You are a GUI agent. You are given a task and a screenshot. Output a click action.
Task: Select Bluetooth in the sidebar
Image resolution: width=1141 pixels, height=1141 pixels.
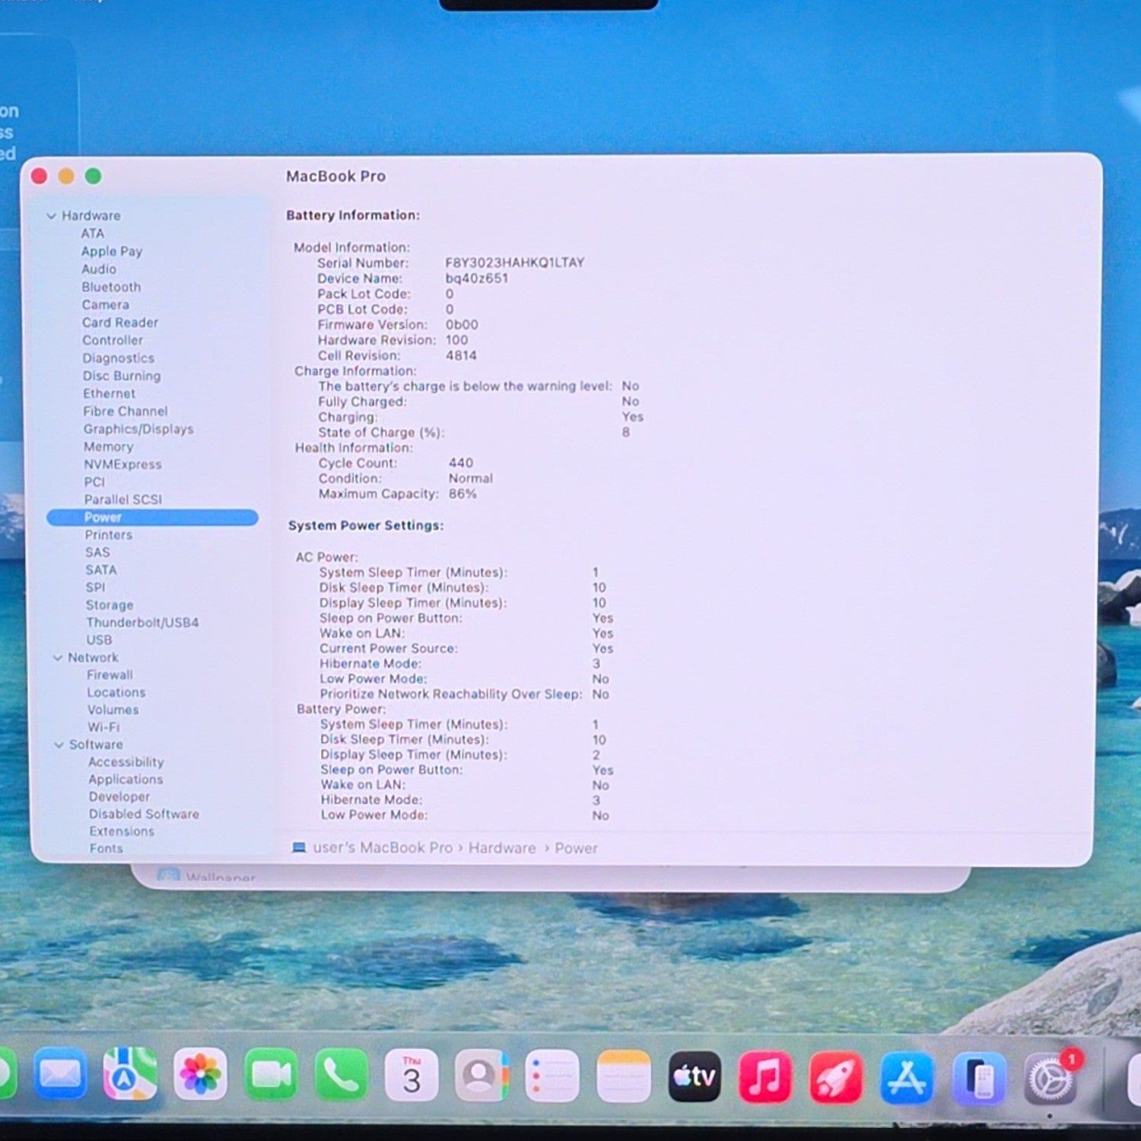click(x=111, y=287)
